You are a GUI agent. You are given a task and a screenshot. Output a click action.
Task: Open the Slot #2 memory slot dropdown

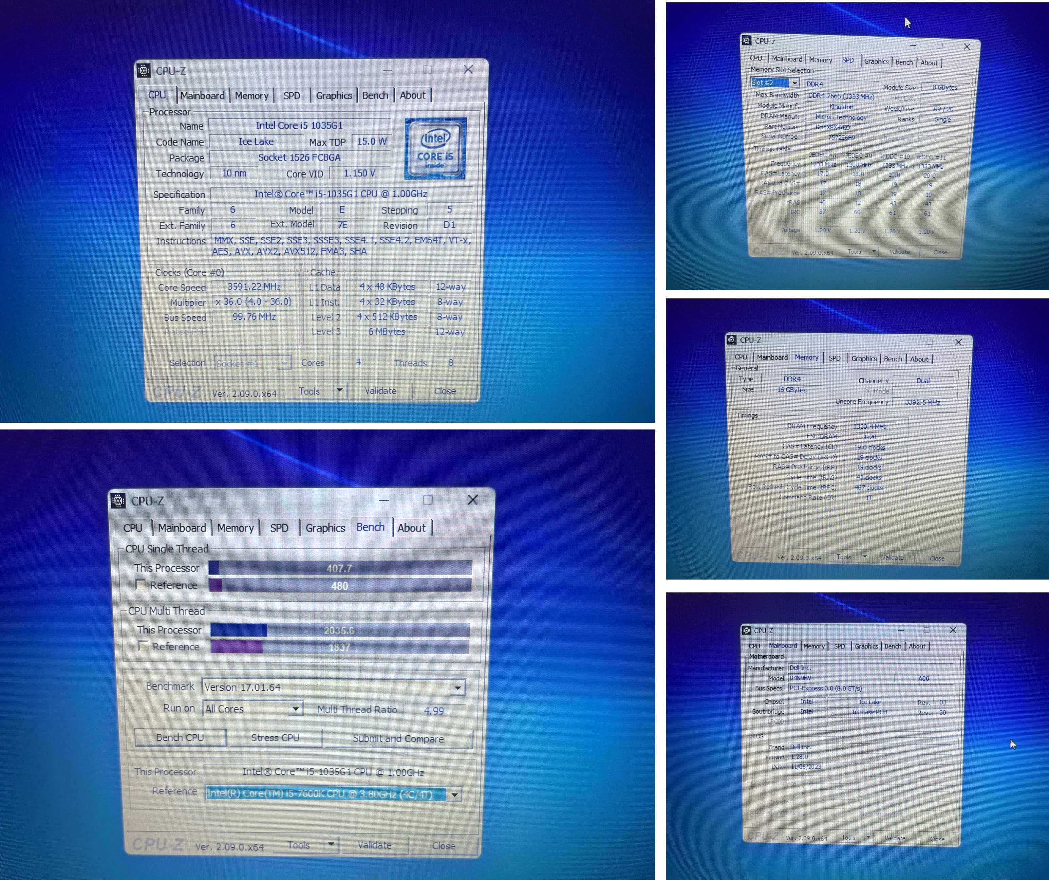(x=795, y=83)
